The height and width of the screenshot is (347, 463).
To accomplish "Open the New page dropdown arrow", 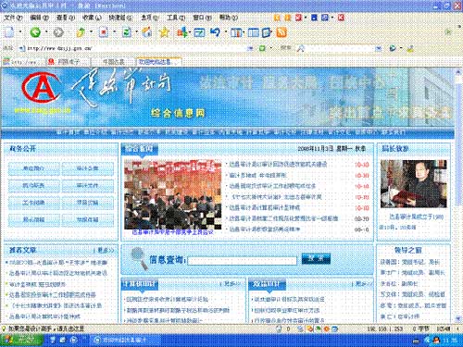I will coord(20,32).
